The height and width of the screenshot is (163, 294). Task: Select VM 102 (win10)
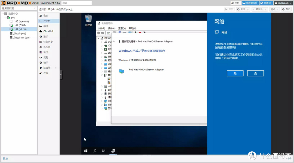coord(20,29)
